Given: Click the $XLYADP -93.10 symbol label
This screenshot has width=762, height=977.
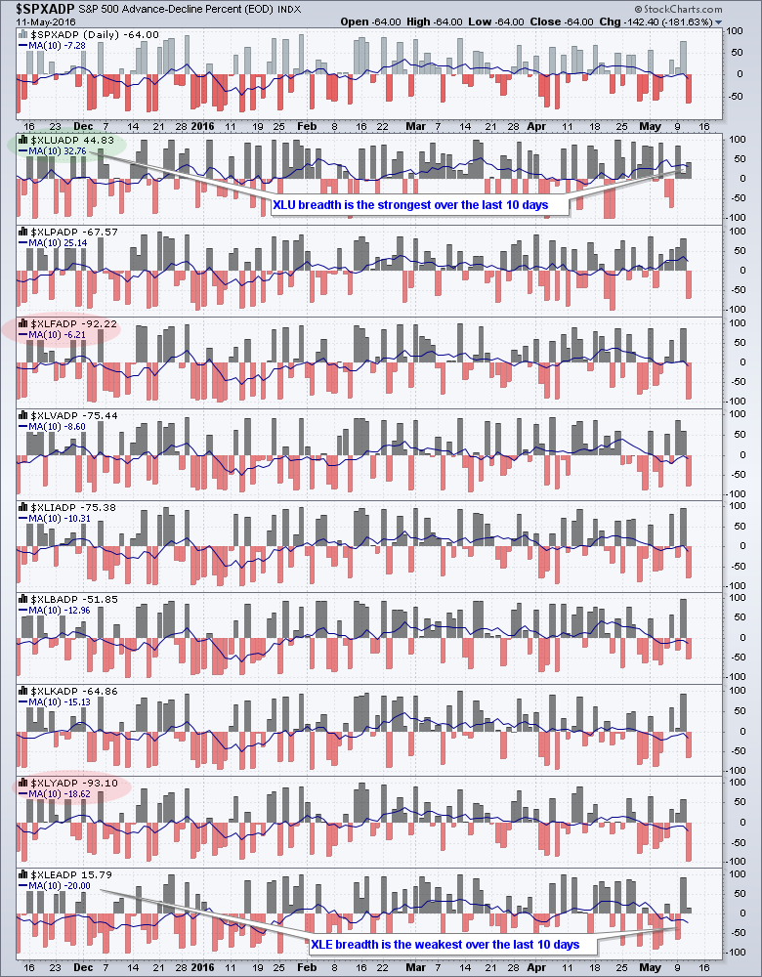Looking at the screenshot, I should pyautogui.click(x=74, y=783).
